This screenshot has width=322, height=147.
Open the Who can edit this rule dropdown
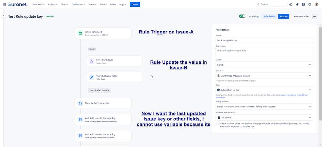pyautogui.click(x=264, y=117)
